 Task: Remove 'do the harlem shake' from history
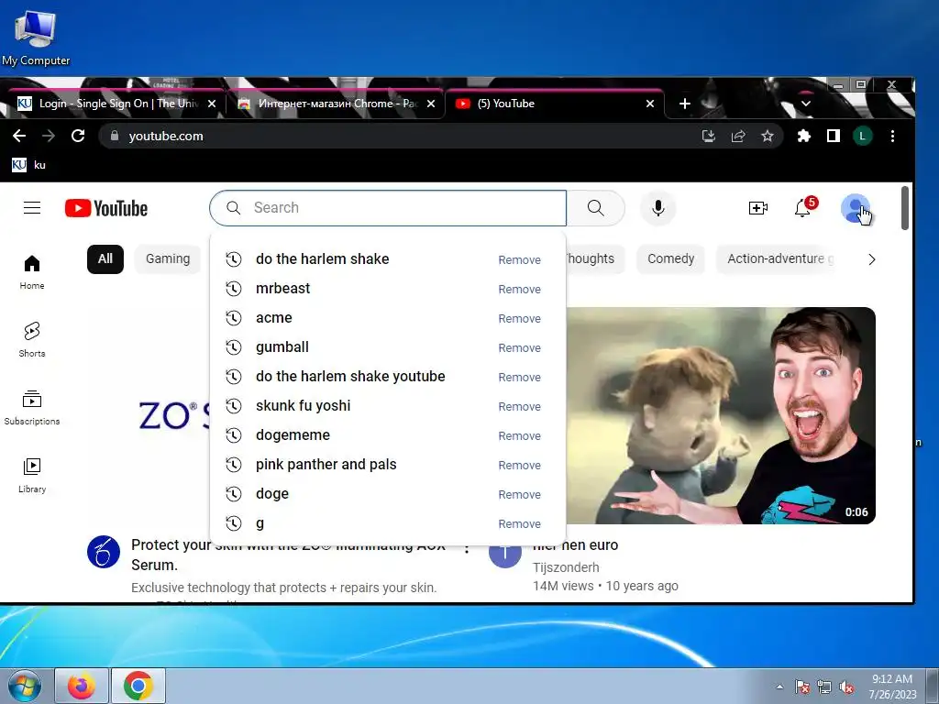(x=519, y=259)
